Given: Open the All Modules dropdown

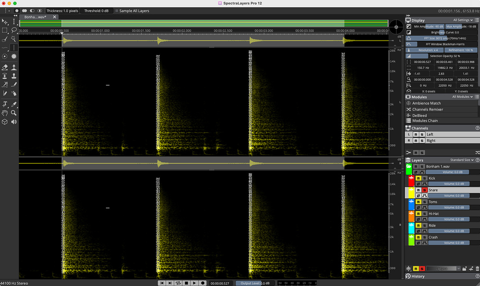Looking at the screenshot, I should [463, 97].
